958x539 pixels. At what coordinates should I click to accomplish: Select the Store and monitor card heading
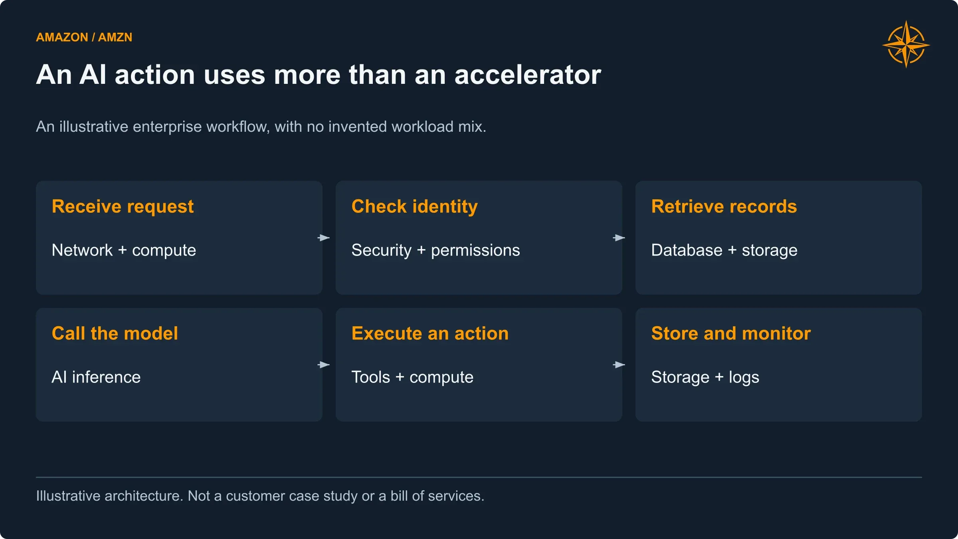[x=731, y=333]
